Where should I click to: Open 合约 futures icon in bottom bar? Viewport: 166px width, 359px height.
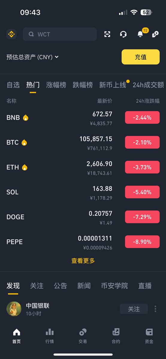tap(116, 336)
